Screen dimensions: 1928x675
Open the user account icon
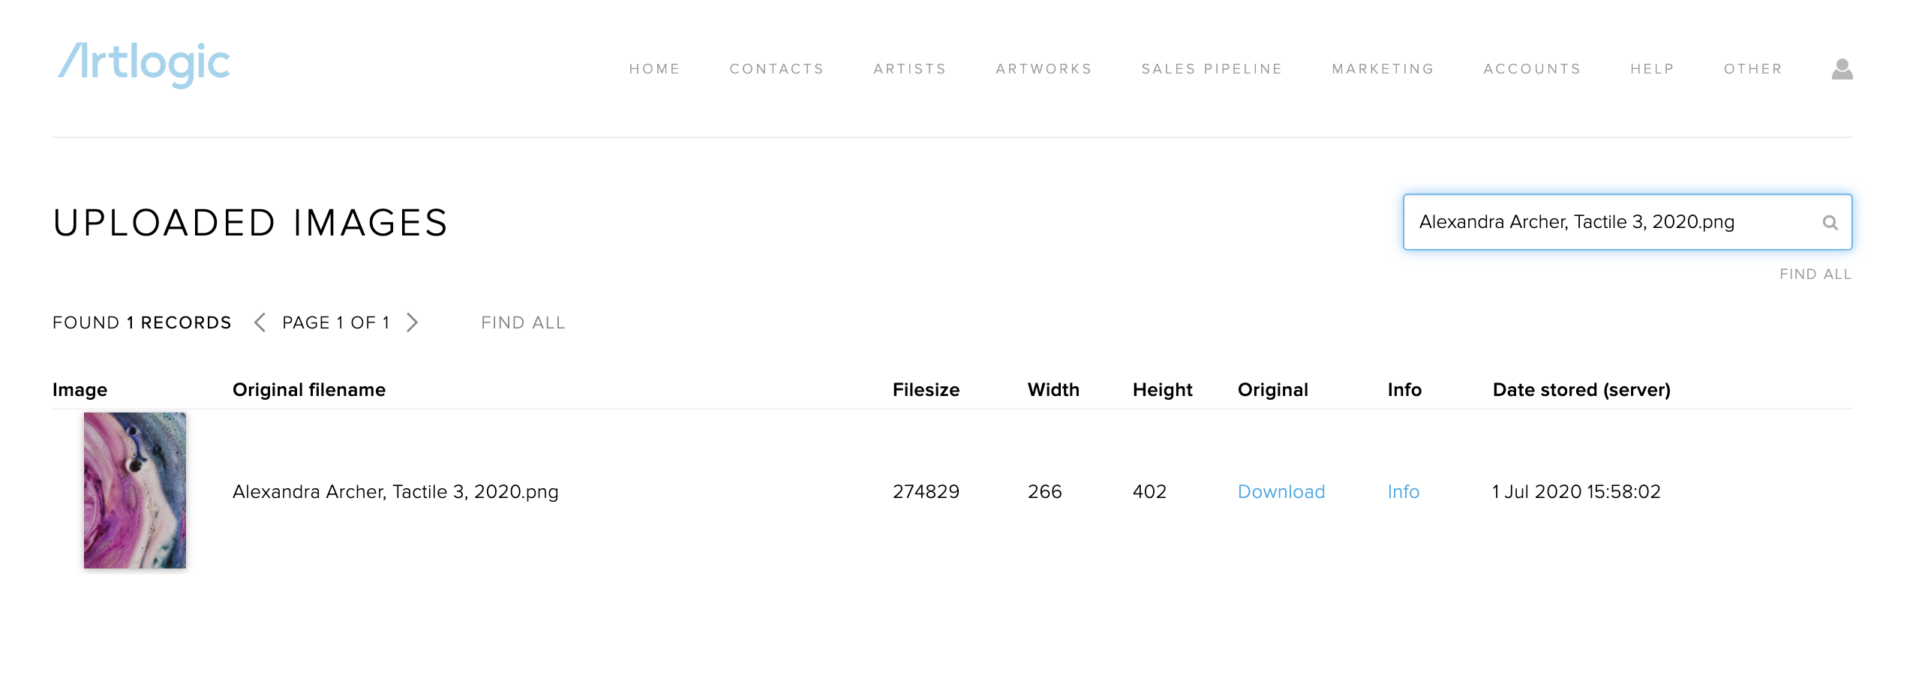coord(1842,69)
